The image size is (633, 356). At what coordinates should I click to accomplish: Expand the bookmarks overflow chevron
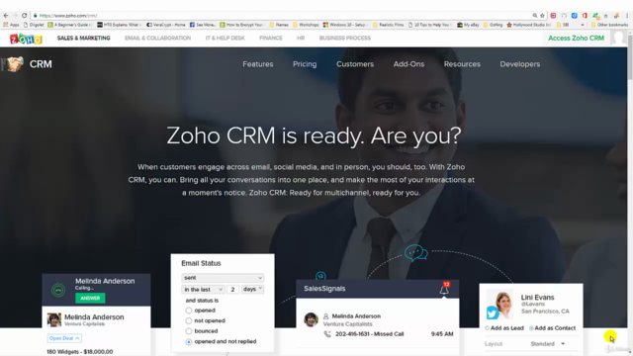(583, 25)
